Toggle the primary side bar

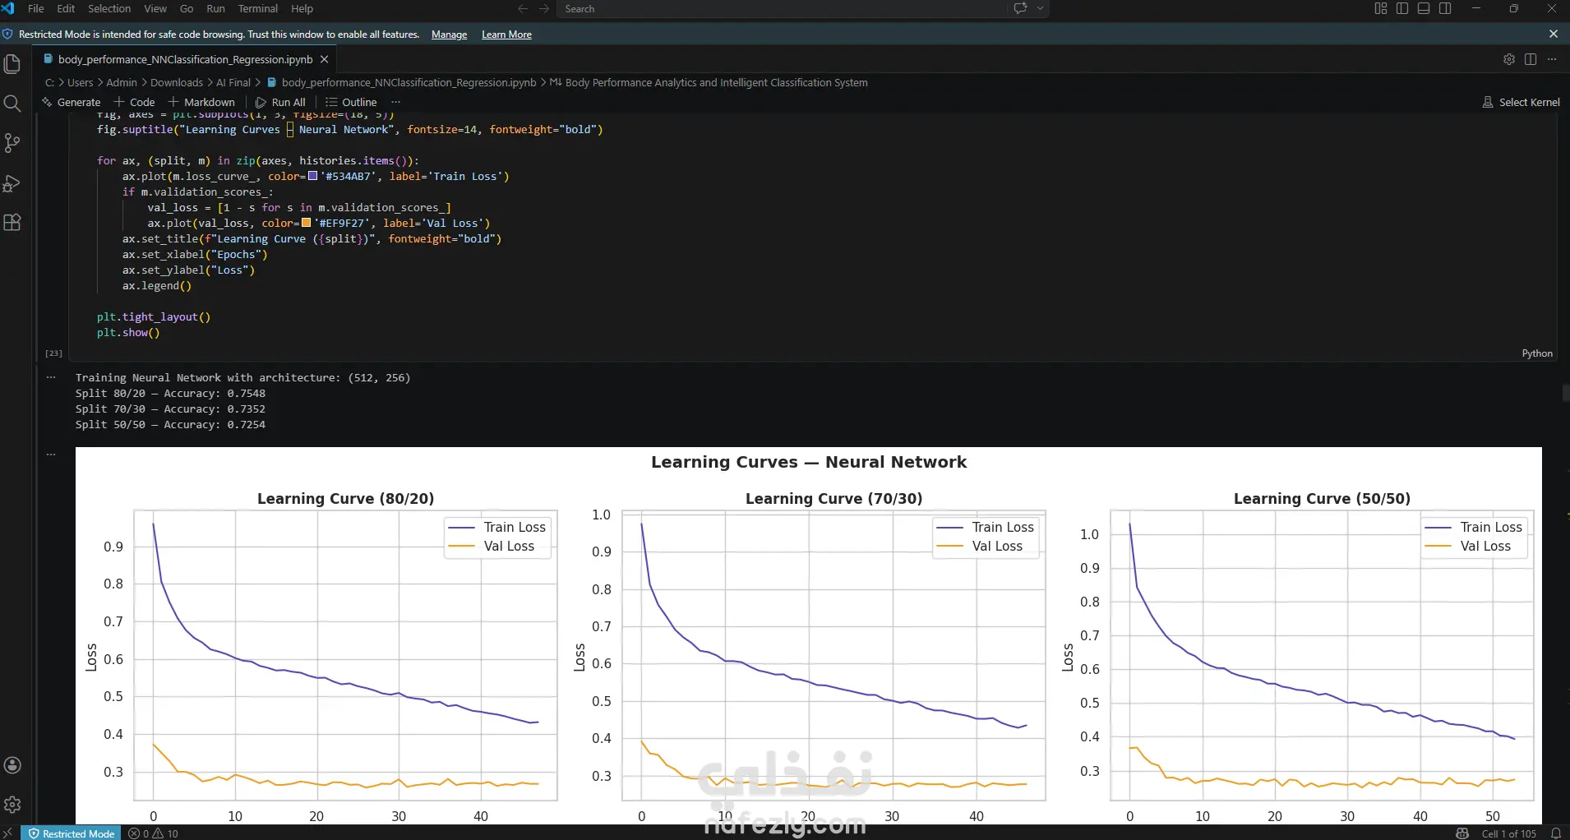(1402, 9)
